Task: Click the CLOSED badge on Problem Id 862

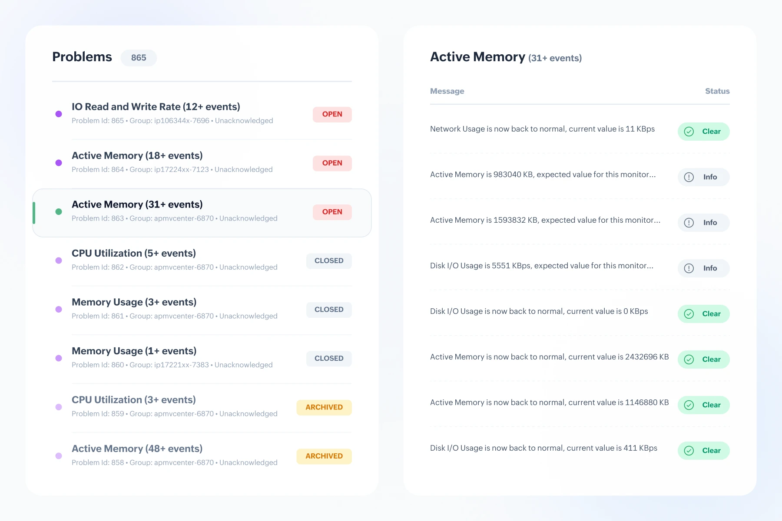Action: [329, 261]
